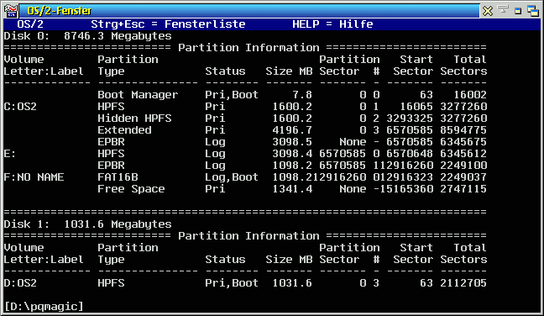The width and height of the screenshot is (544, 316).
Task: Click the OS/2 label in blue status line
Action: tap(30, 24)
